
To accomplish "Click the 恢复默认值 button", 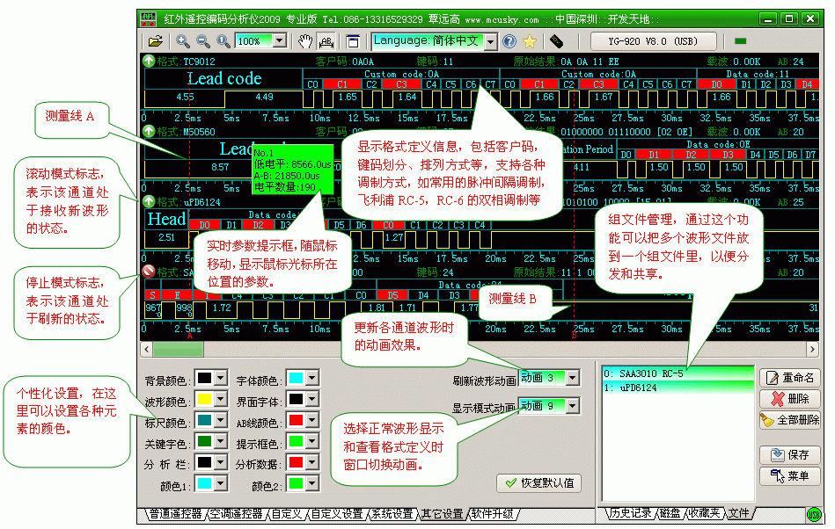I will click(538, 482).
